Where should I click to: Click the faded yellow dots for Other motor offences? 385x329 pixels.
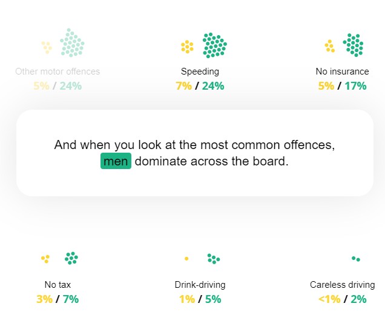pos(46,46)
